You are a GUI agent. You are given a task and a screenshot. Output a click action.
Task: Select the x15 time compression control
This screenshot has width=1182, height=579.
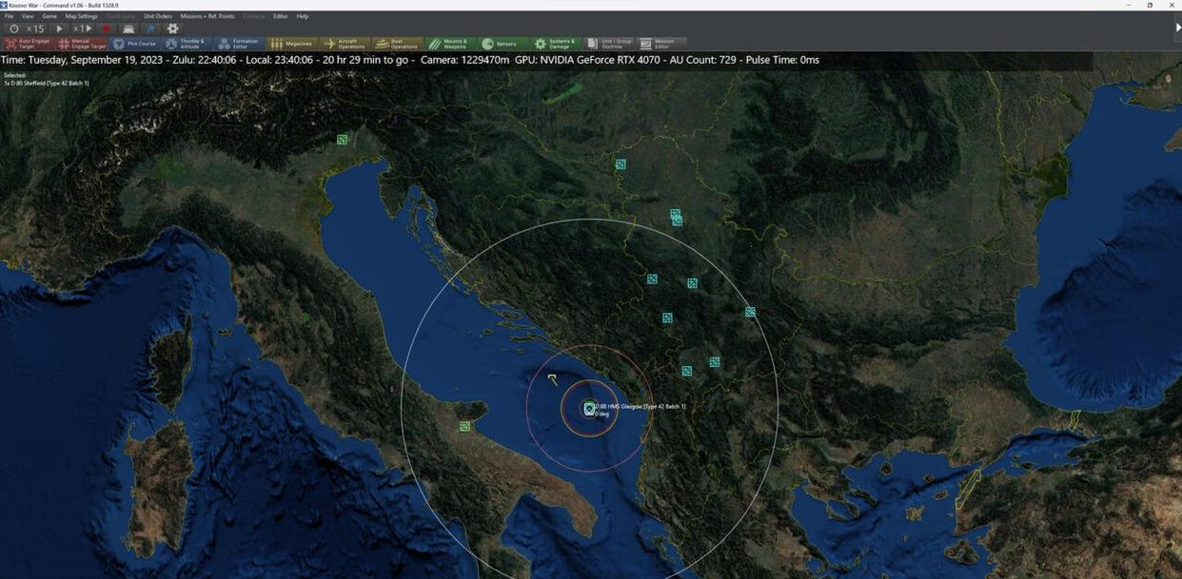[x=35, y=29]
